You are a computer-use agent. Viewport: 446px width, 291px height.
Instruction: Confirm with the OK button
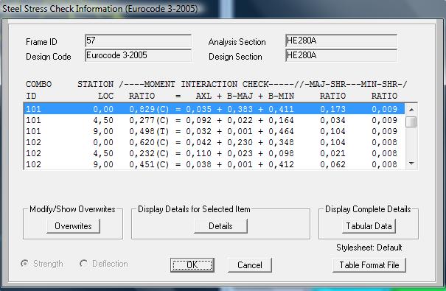192,265
